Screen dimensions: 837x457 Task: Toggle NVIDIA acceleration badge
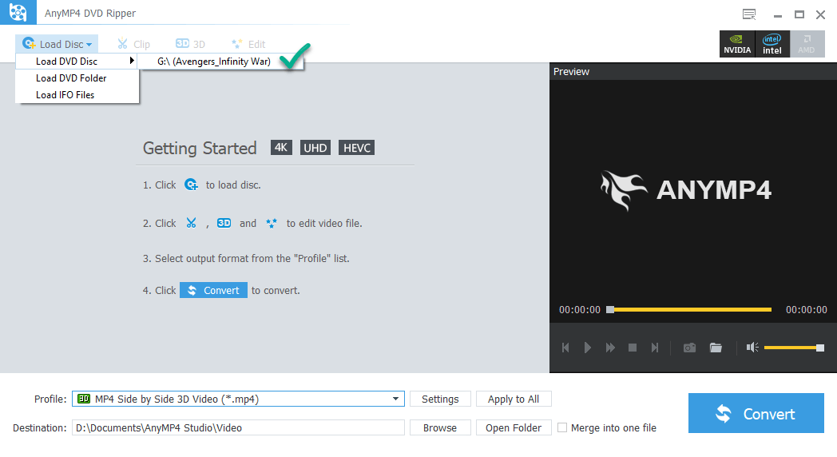(737, 44)
